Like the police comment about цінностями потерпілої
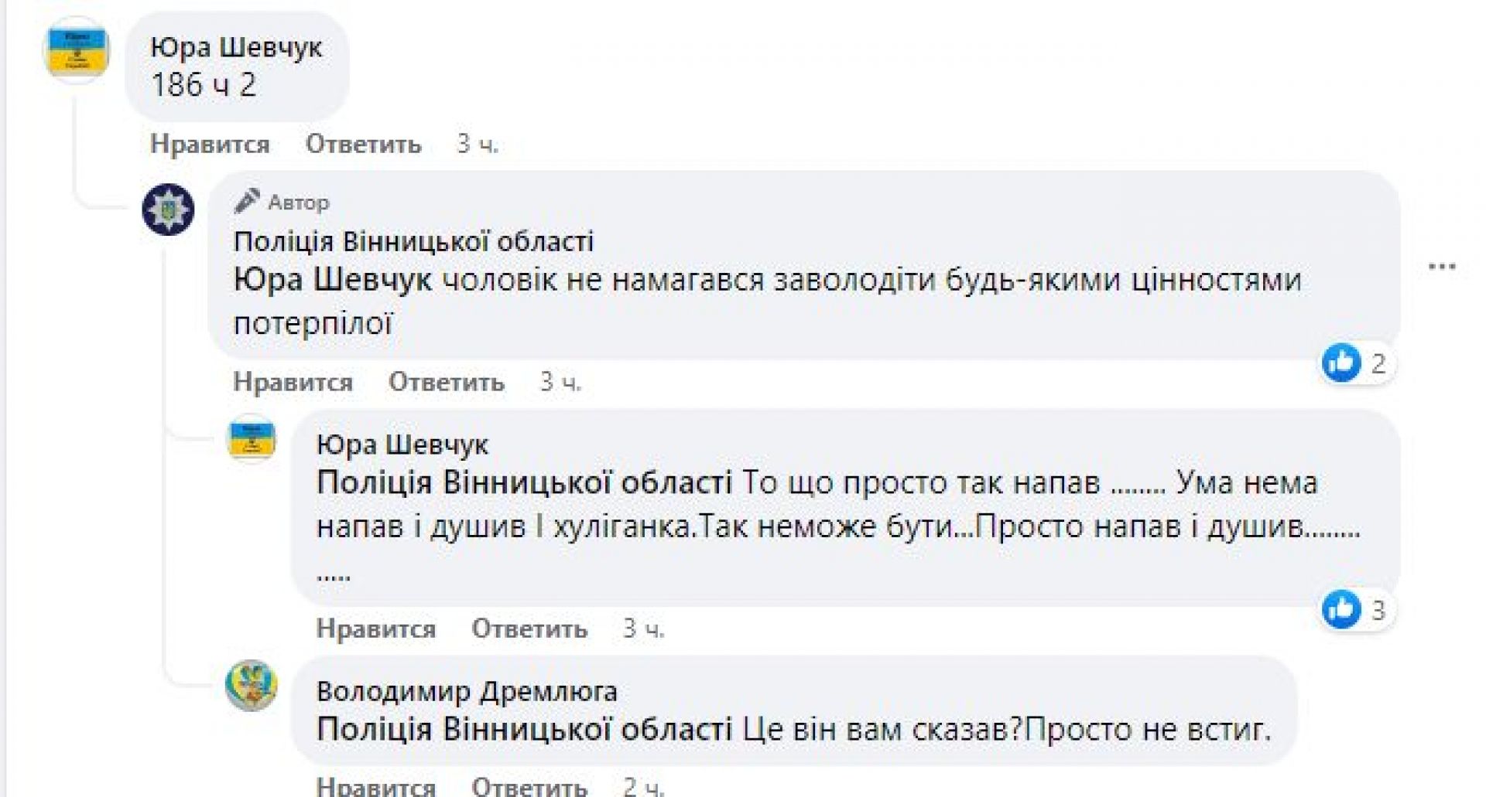Viewport: 1486px width, 797px height. pyautogui.click(x=293, y=382)
